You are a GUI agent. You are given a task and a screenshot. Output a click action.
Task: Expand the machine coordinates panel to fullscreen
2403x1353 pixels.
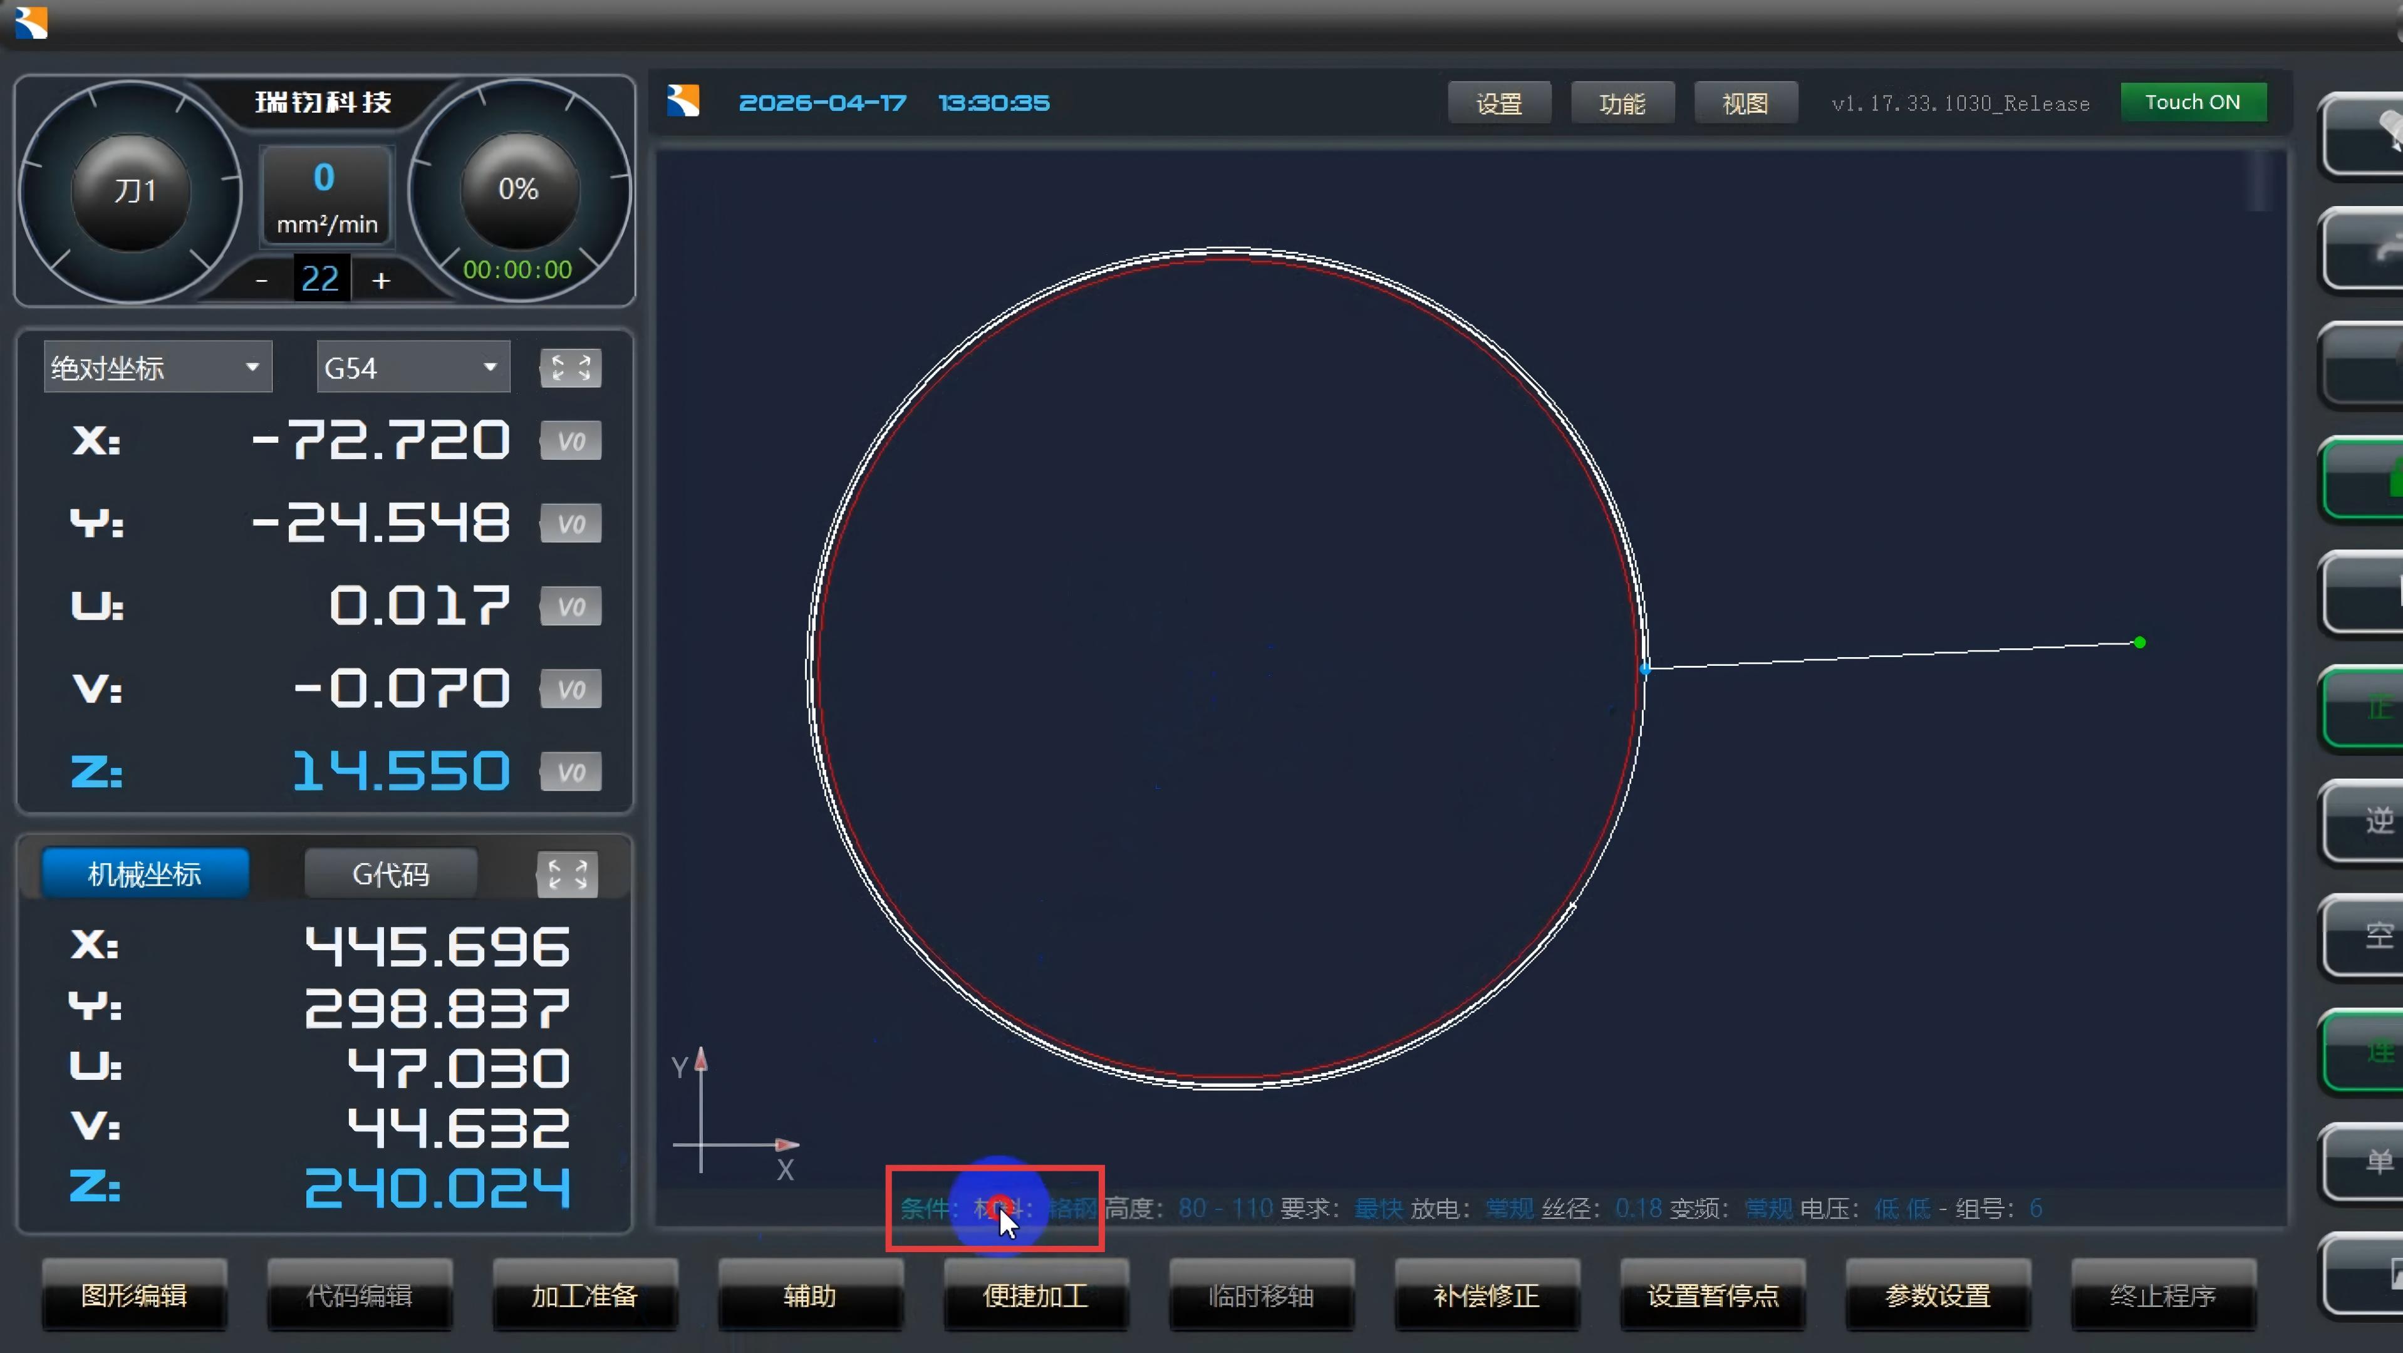tap(567, 874)
